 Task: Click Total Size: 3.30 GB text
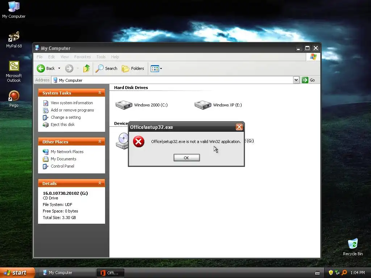59,218
